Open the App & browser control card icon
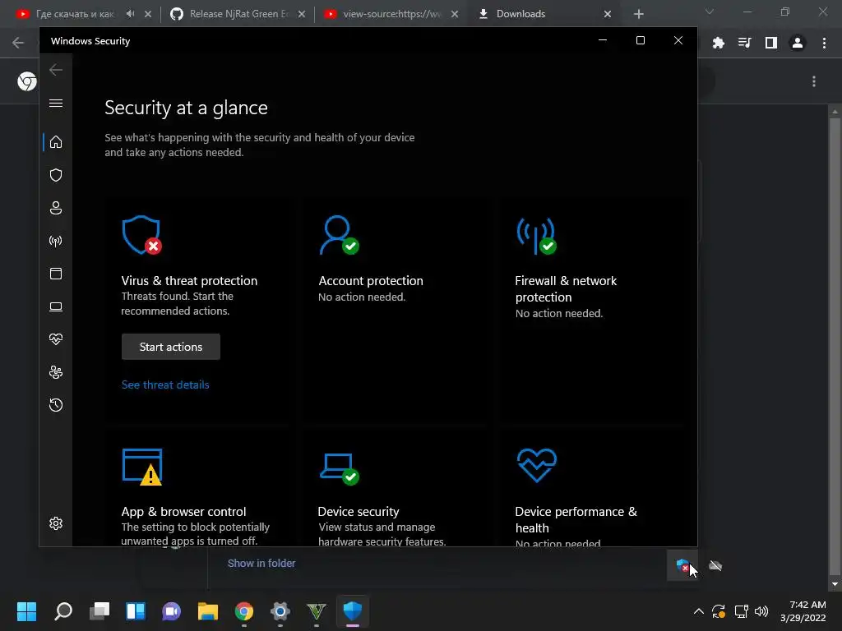842x631 pixels. click(x=142, y=467)
